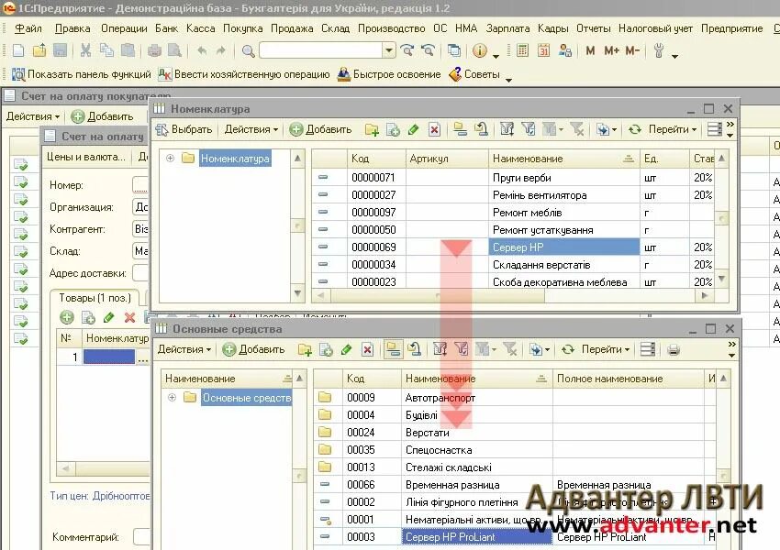Viewport: 780px width, 550px height.
Task: Click green plus add row icon in Товары tab
Action: [67, 317]
